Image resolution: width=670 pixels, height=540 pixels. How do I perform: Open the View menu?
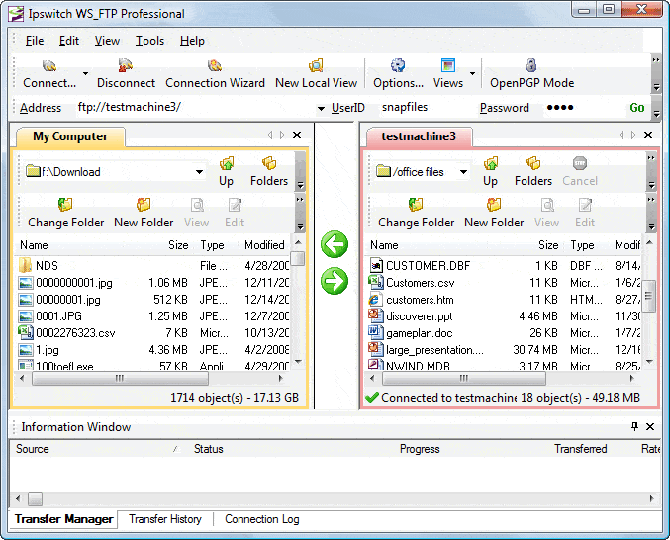(107, 41)
